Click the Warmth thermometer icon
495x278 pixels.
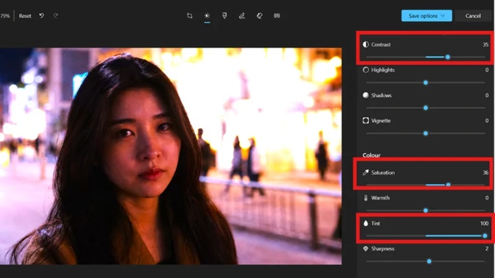365,198
